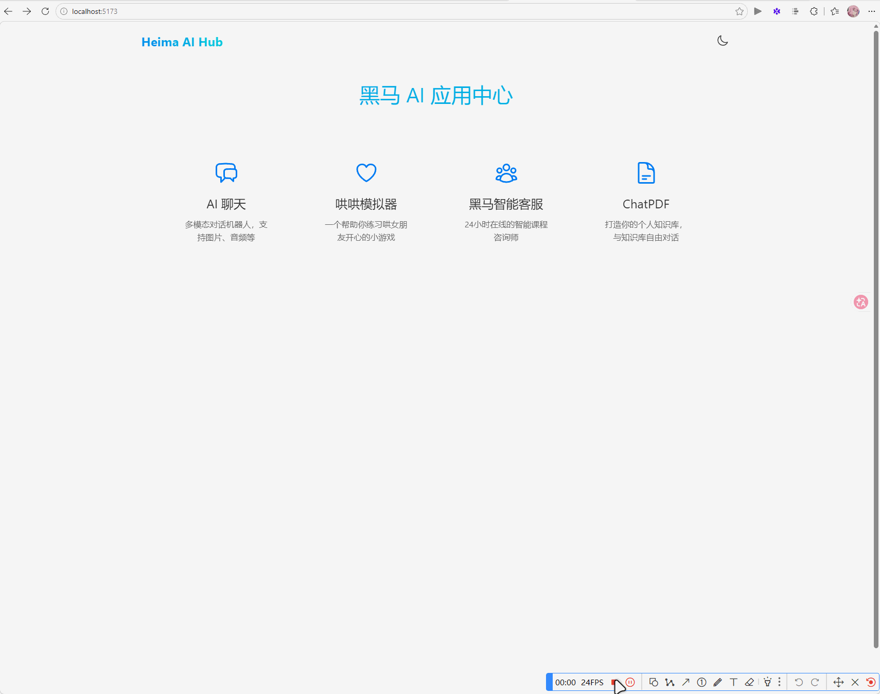The height and width of the screenshot is (694, 880).
Task: Click the Heima AI Hub logo link
Action: 182,42
